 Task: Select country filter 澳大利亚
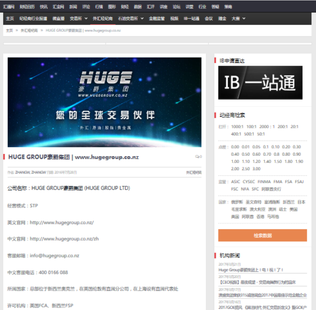point(258,209)
